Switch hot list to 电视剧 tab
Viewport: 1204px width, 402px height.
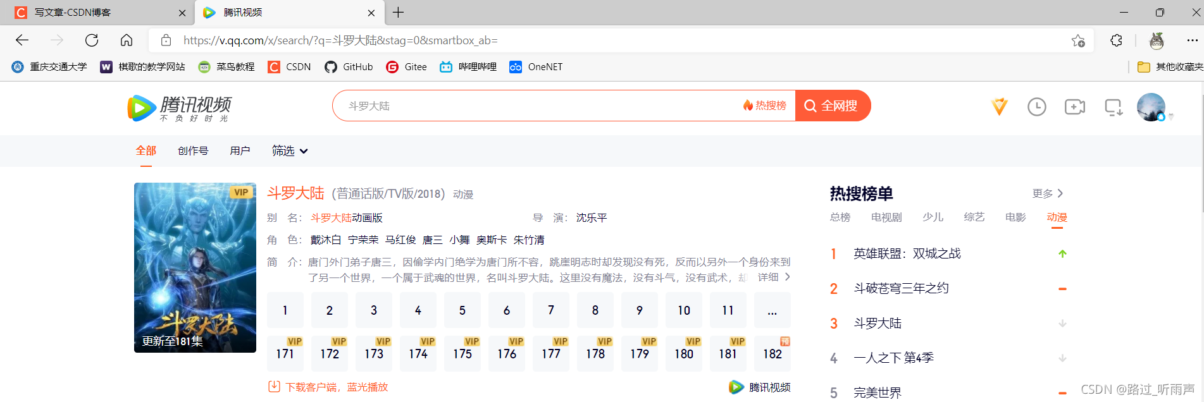coord(886,217)
